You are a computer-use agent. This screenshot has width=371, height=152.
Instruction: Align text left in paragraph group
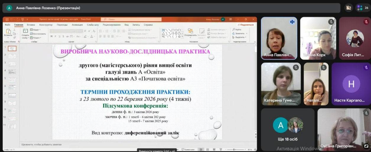coord(100,36)
